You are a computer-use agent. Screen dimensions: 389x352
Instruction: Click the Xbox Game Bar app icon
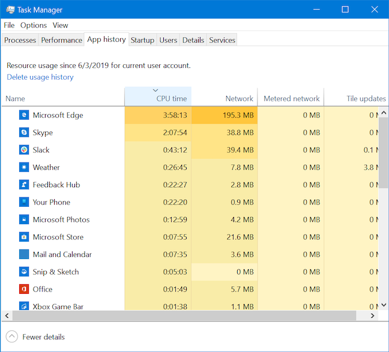(24, 306)
